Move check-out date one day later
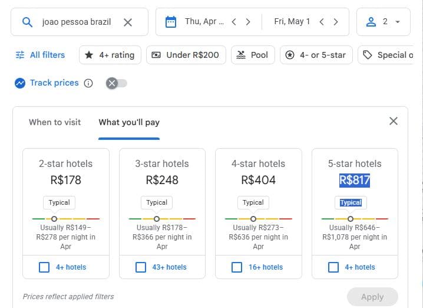Viewport: 423px width, 308px height. (336, 22)
